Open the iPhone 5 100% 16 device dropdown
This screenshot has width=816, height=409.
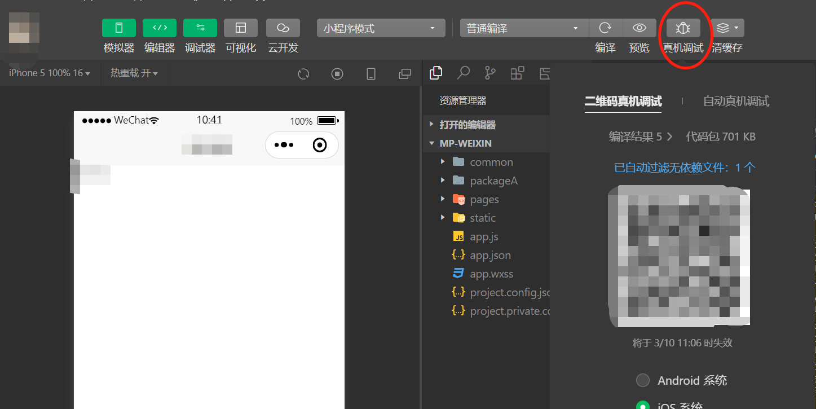click(x=50, y=73)
